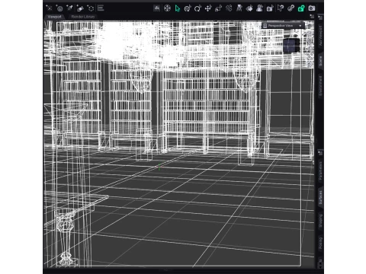Click the lower side panel dock options icon
The width and height of the screenshot is (366, 274).
coord(320,153)
